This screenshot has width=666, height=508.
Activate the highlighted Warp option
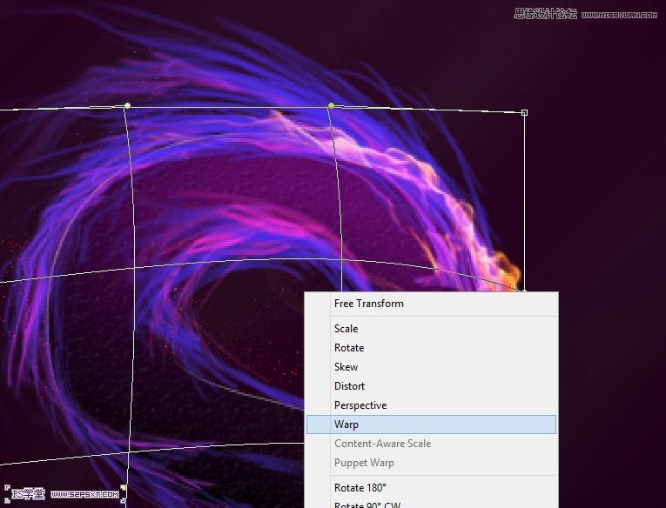point(431,424)
